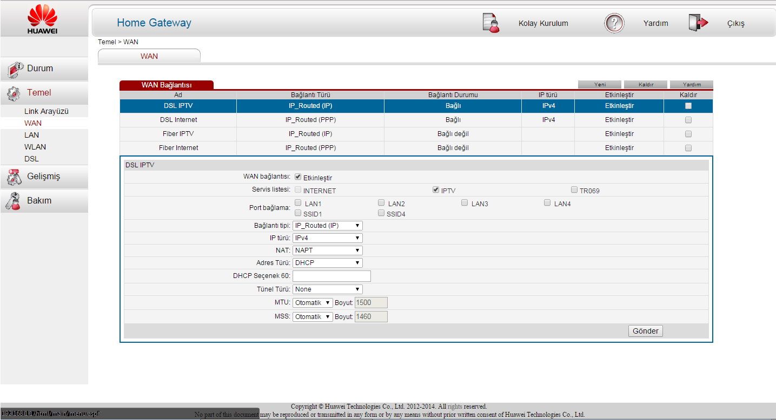
Task: Select the Fiber IPTV connection row
Action: [x=416, y=134]
